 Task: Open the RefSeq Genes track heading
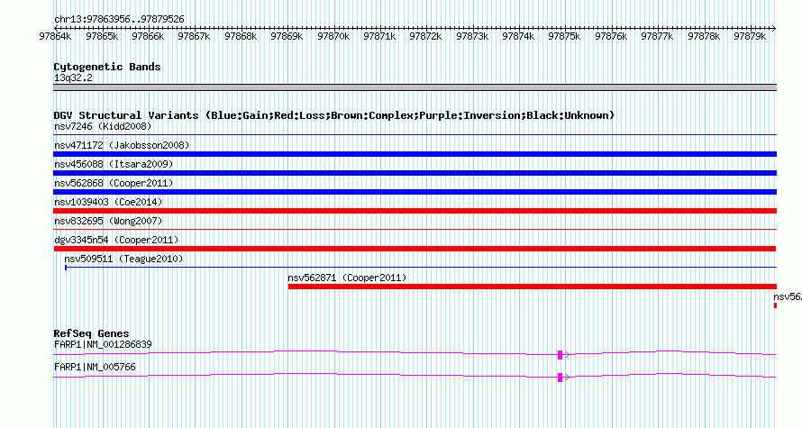coord(92,333)
